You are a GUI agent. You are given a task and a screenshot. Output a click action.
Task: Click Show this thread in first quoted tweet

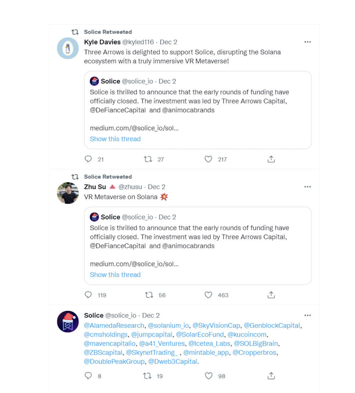(x=115, y=139)
